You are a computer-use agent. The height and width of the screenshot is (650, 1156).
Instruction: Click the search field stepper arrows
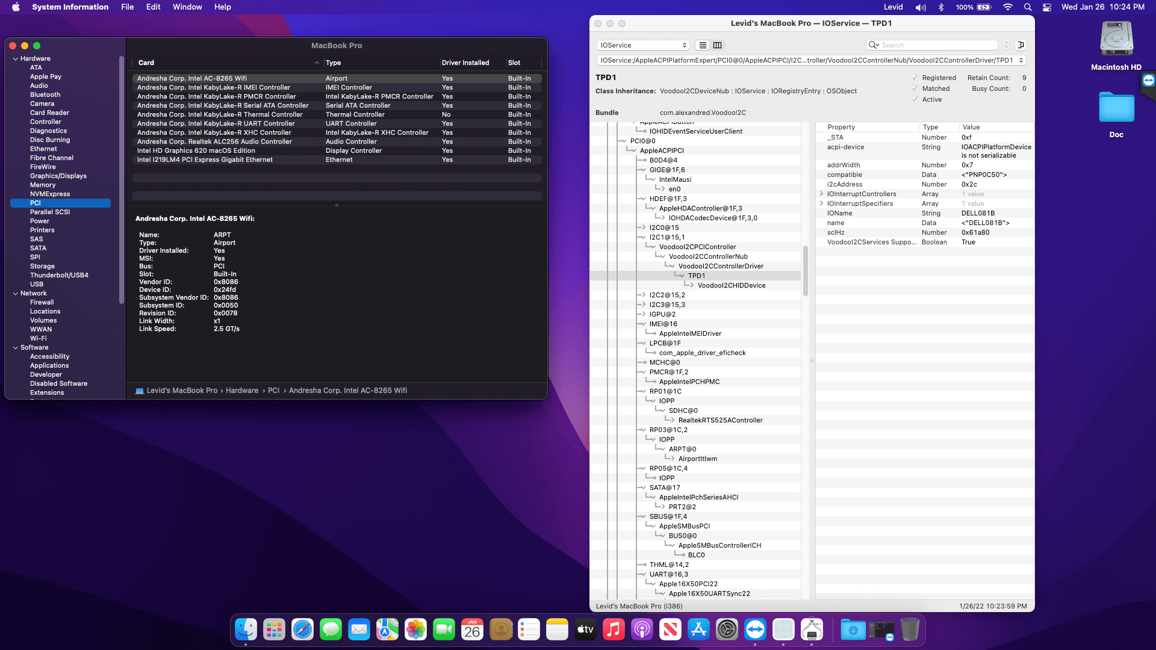pyautogui.click(x=1006, y=45)
